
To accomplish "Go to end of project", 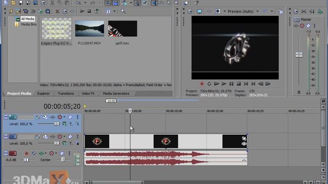I will 253,84.
